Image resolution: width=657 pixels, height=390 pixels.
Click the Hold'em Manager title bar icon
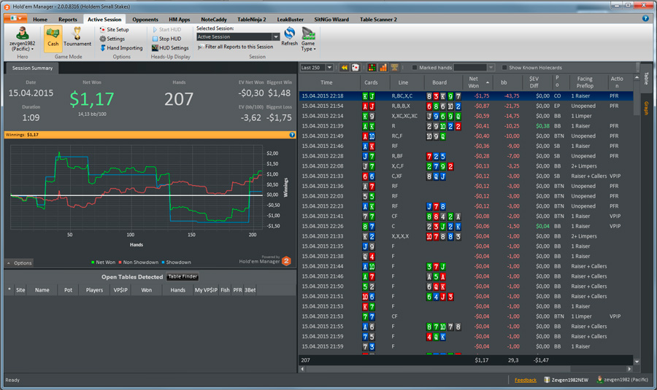click(7, 7)
